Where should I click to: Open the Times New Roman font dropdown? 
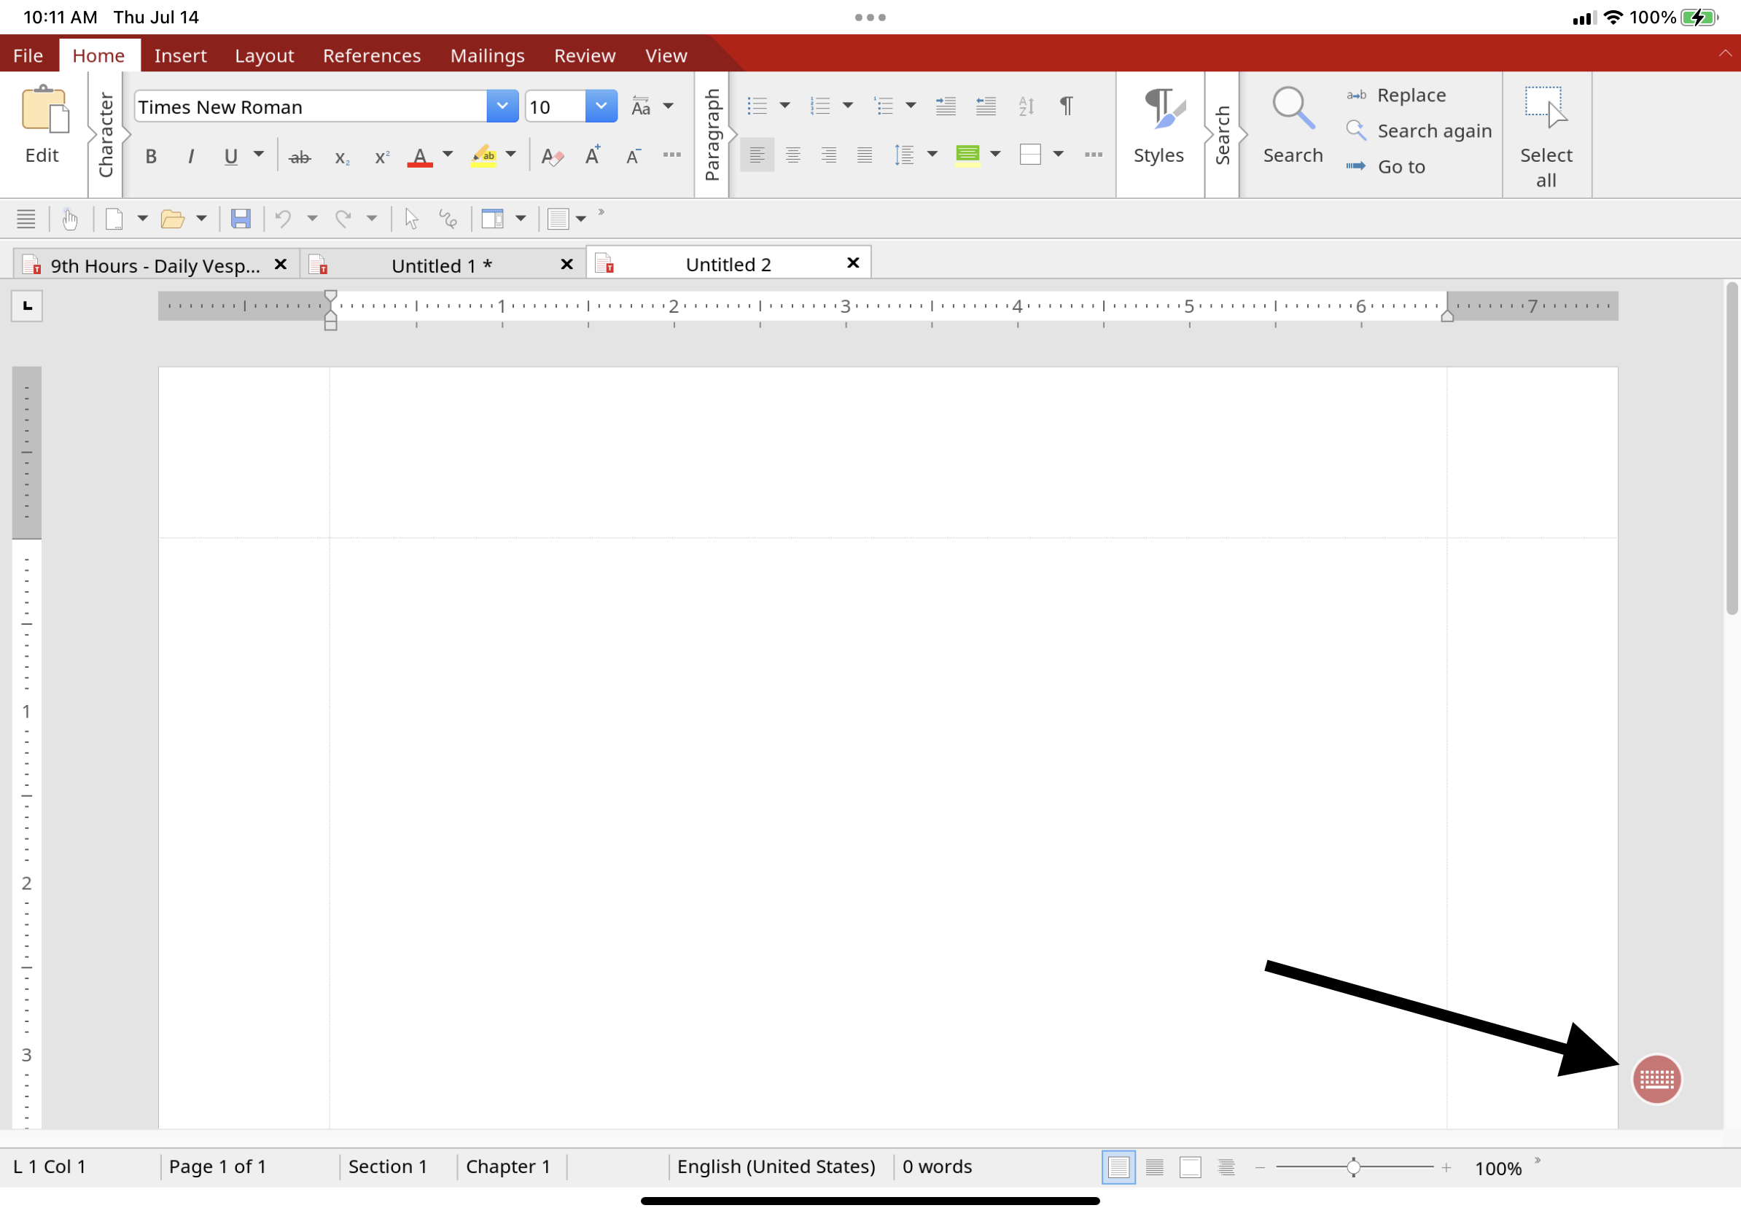pyautogui.click(x=501, y=106)
